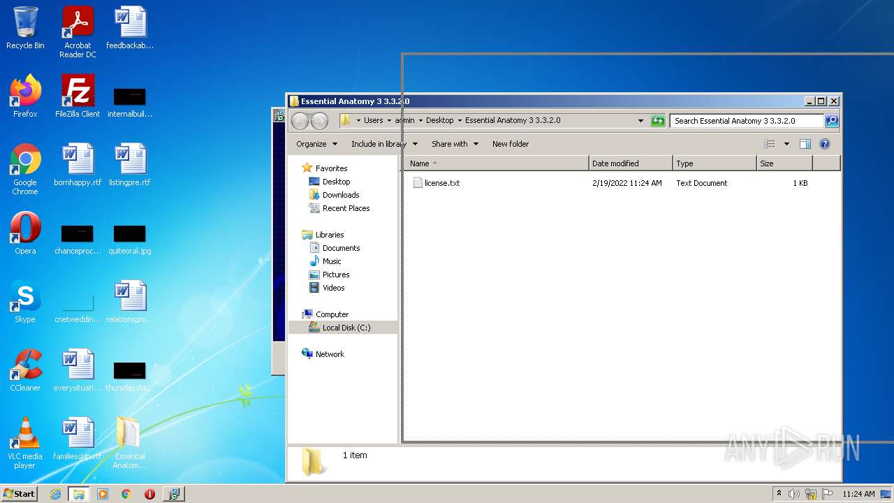This screenshot has width=894, height=503.
Task: Select the Essential Anatomy desktop folder
Action: coord(130,442)
